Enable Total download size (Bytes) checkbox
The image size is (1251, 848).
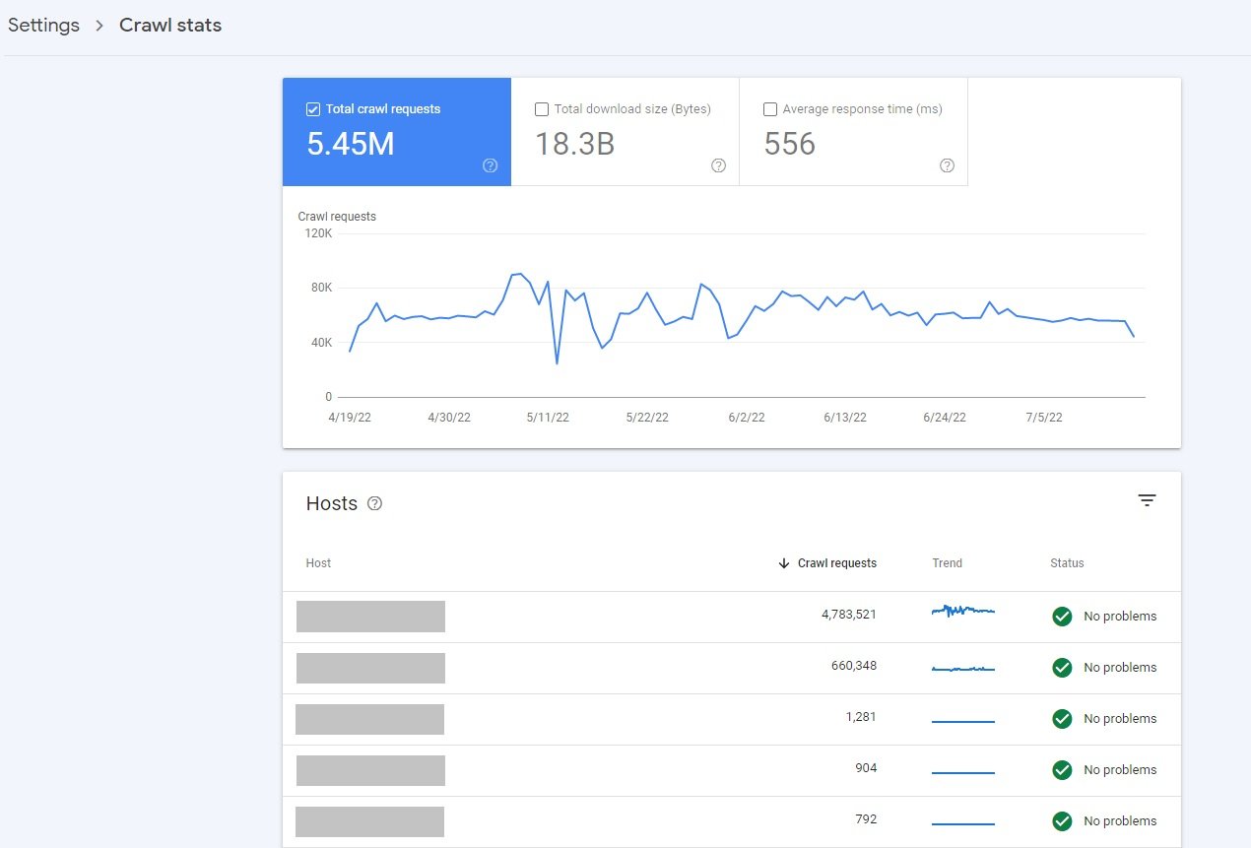tap(542, 109)
